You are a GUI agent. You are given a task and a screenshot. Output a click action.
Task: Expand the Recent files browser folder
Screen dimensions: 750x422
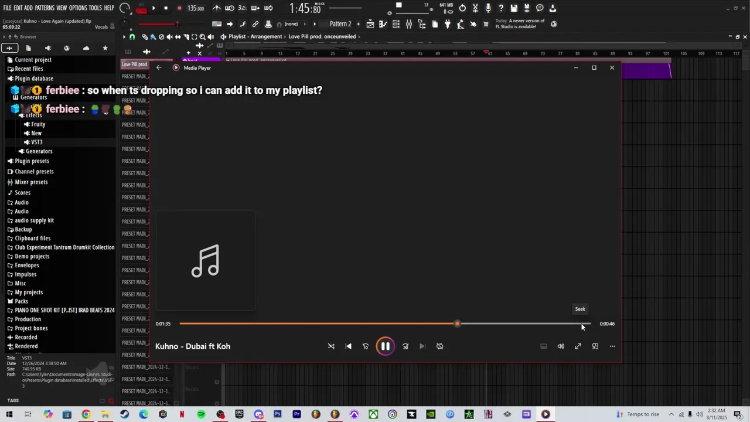[x=29, y=69]
